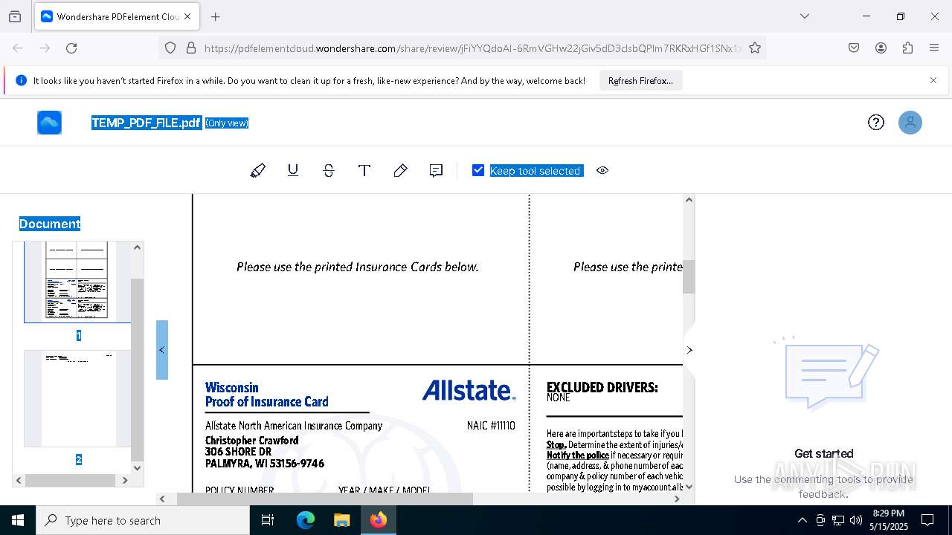Click the NAIC #11110 text
This screenshot has height=535, width=952.
pos(491,426)
